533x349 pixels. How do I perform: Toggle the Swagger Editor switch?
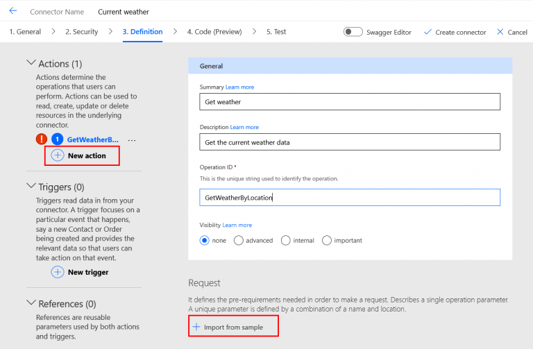[353, 32]
